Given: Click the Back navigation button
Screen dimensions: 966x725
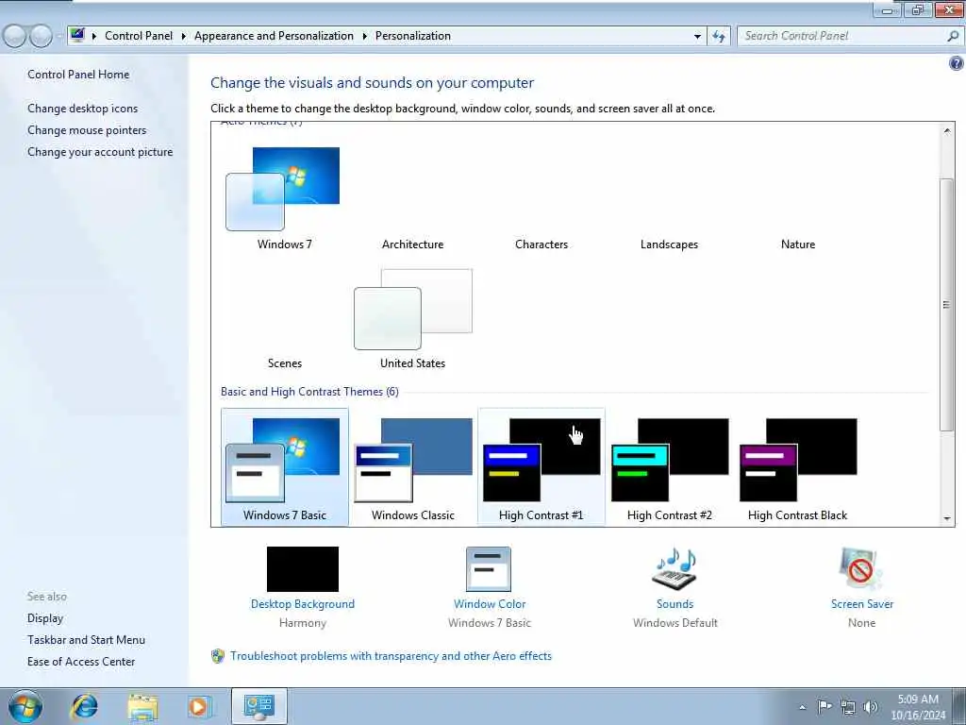Looking at the screenshot, I should coord(14,37).
